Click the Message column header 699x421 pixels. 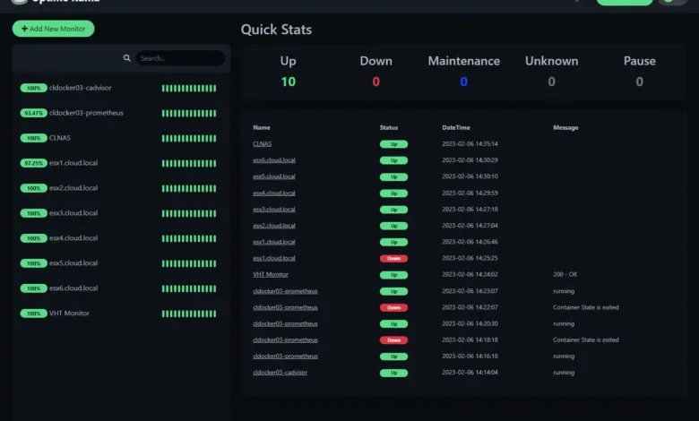565,127
